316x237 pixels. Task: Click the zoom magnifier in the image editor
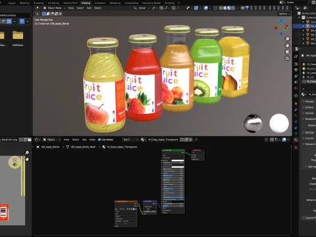click(27, 153)
